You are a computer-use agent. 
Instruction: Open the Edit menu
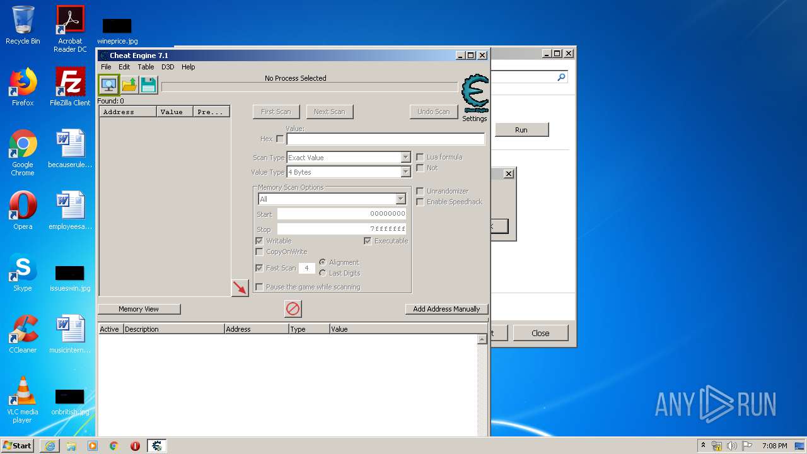pyautogui.click(x=124, y=67)
